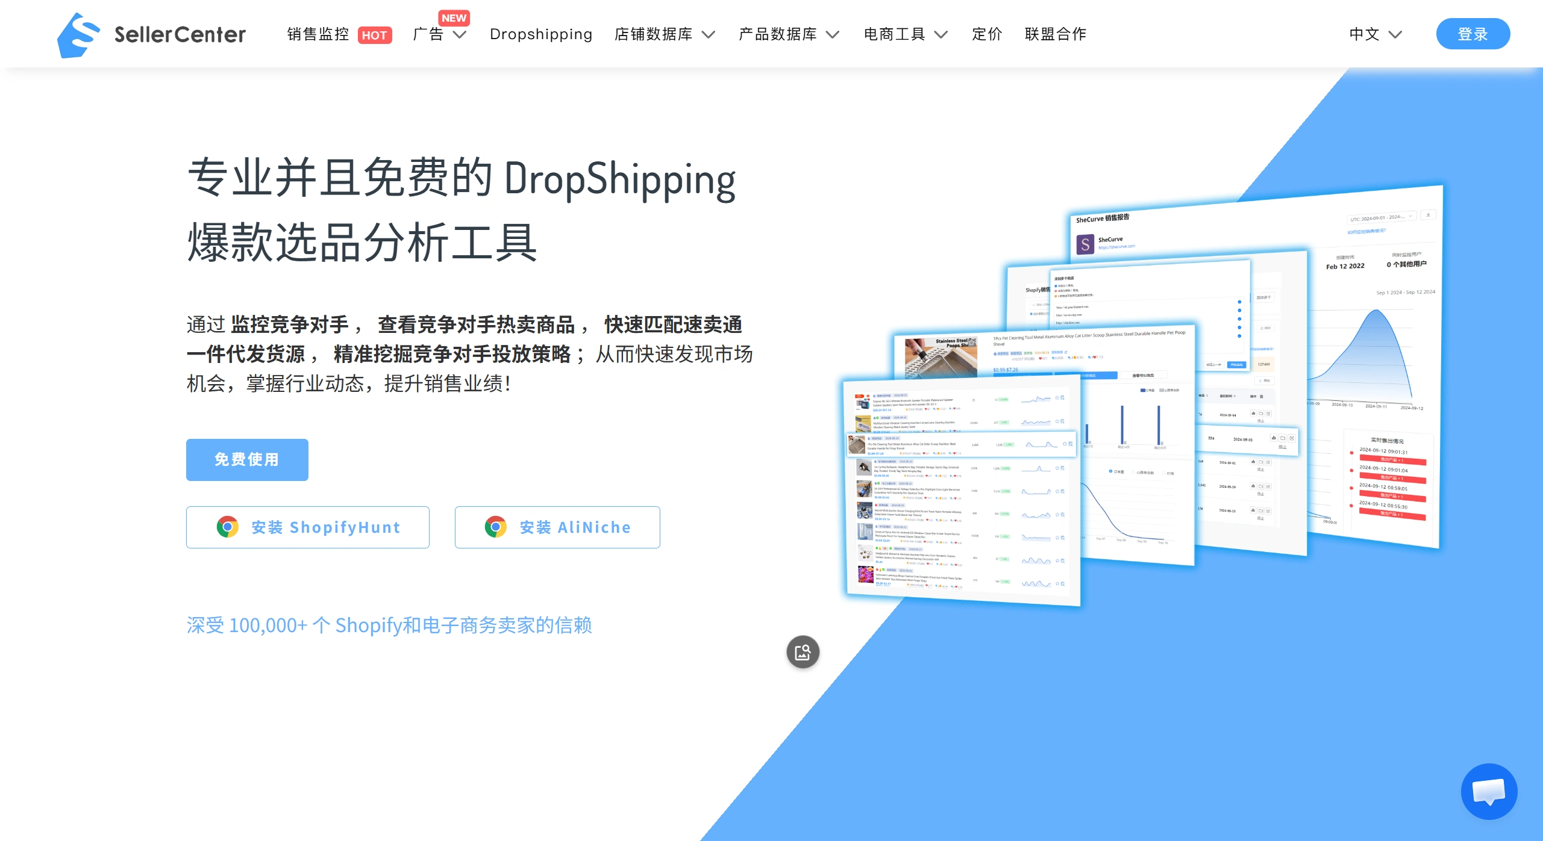The image size is (1543, 841).
Task: Click the 登录 login button
Action: pyautogui.click(x=1473, y=34)
